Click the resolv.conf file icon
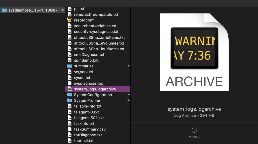The height and width of the screenshot is (144, 258). pyautogui.click(x=70, y=20)
